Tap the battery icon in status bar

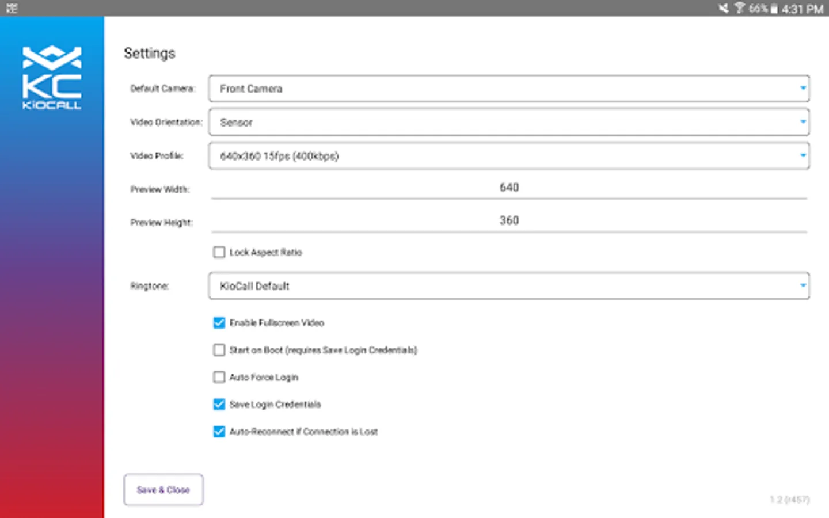point(774,9)
